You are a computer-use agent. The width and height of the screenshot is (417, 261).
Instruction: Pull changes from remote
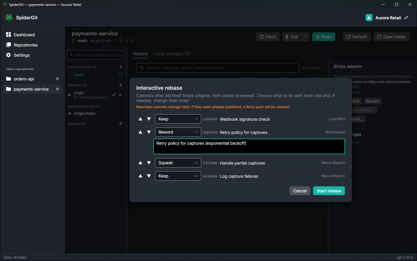[x=291, y=37]
